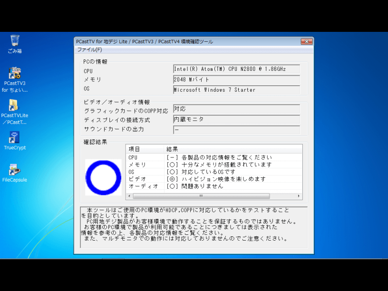The image size is (388, 291).
Task: Select the PCastTV3 for ちょい… desktop shortcut
Action: coord(15,80)
